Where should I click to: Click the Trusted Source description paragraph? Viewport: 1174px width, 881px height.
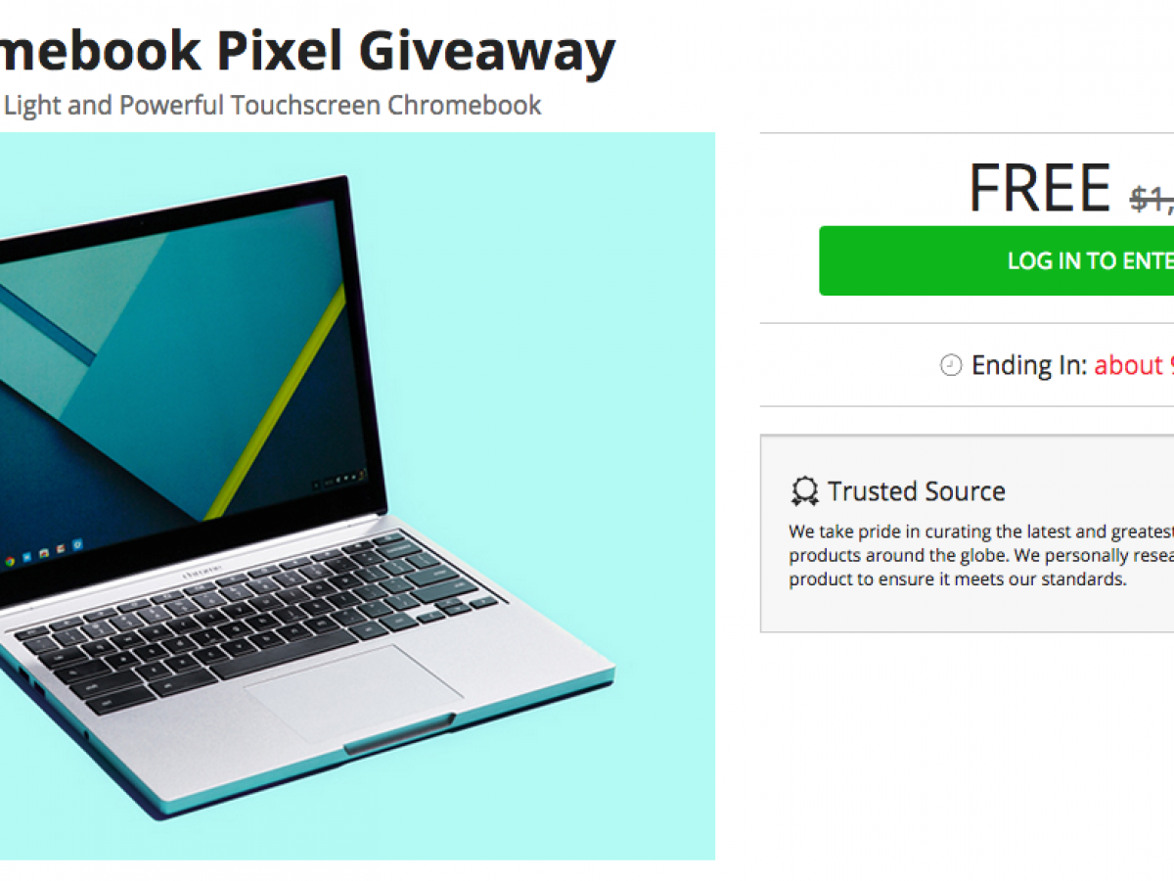click(981, 555)
